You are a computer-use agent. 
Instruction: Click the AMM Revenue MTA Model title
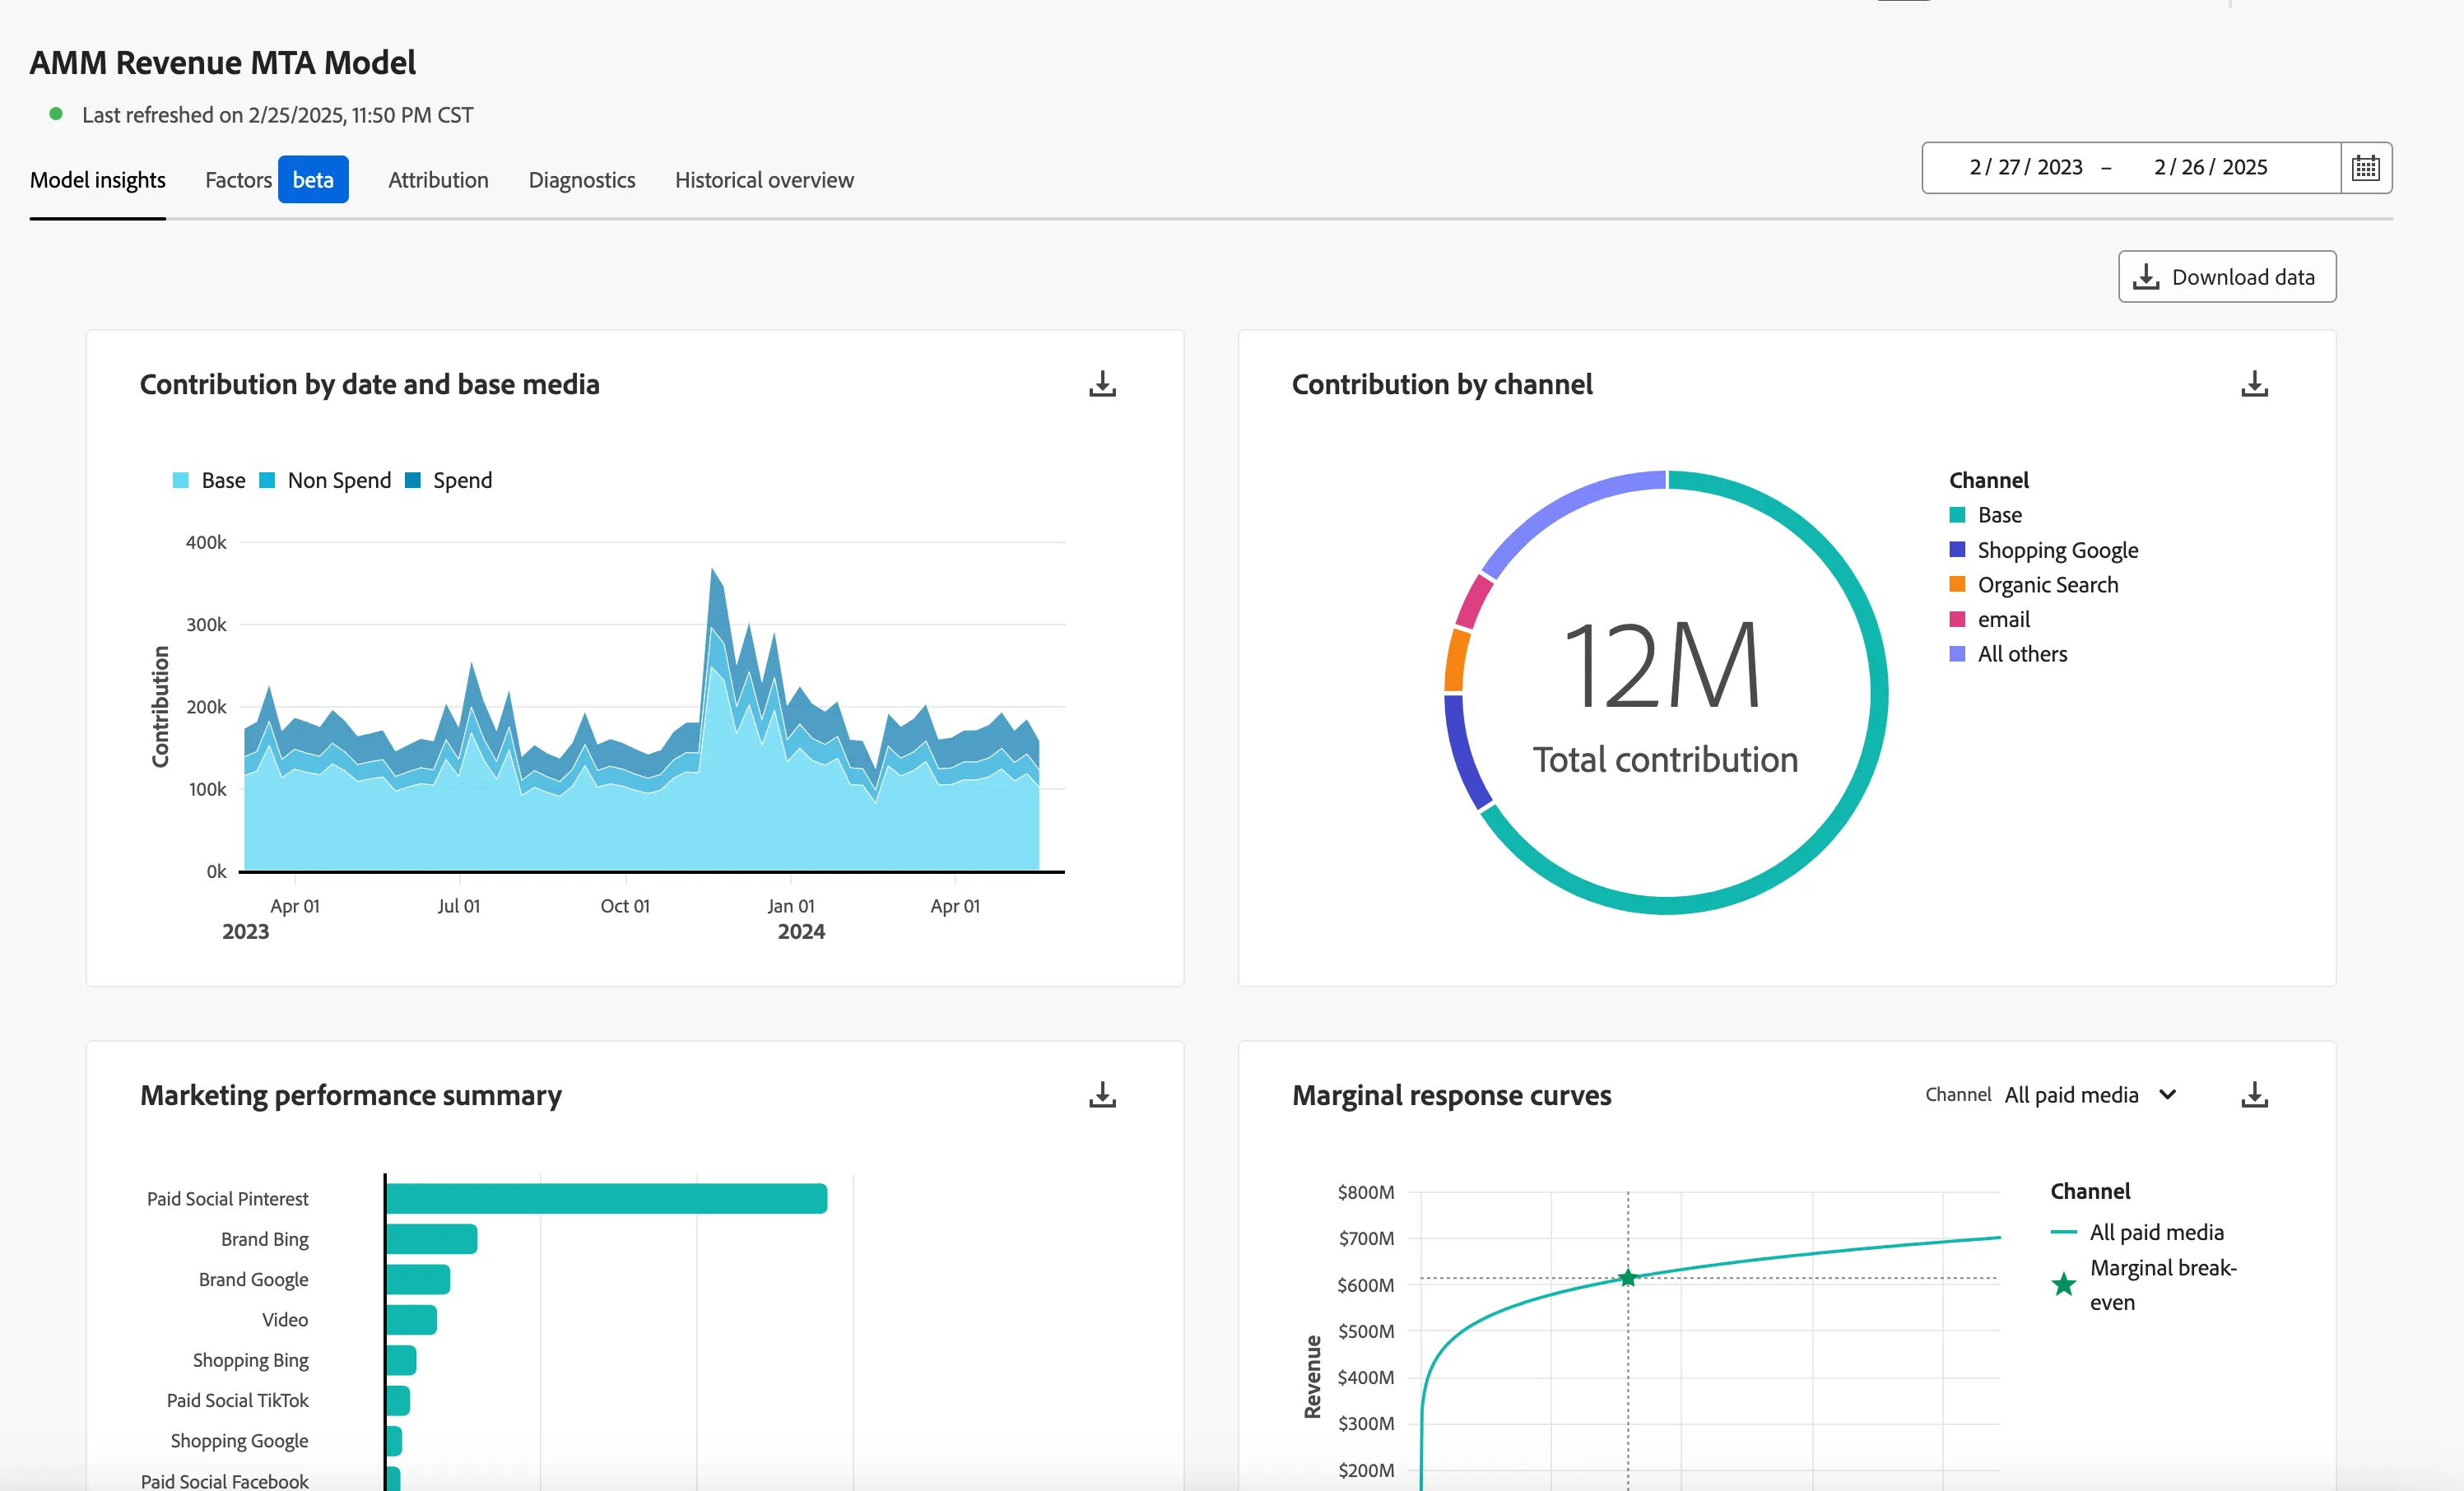pos(223,63)
